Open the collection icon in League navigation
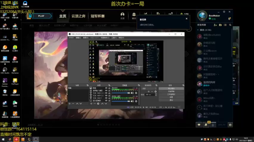The image size is (254, 142). pos(134,15)
